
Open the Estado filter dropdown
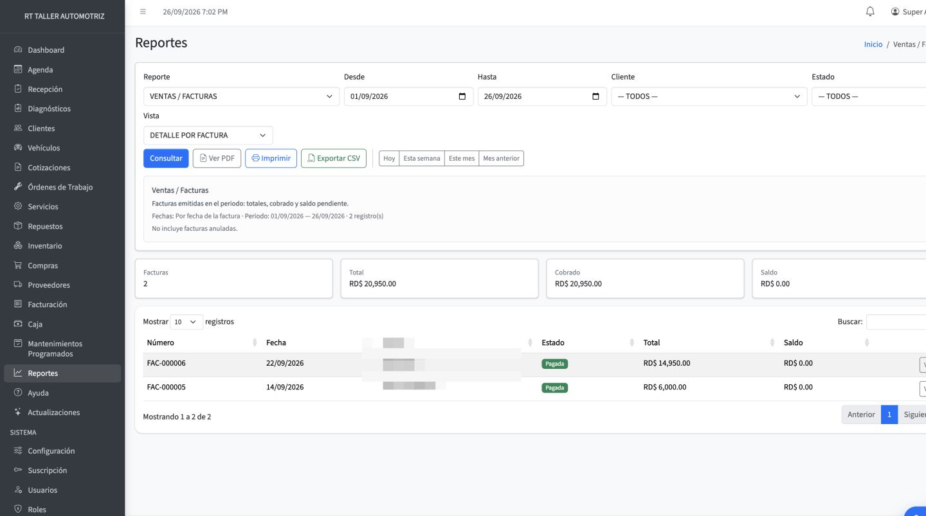(x=869, y=96)
